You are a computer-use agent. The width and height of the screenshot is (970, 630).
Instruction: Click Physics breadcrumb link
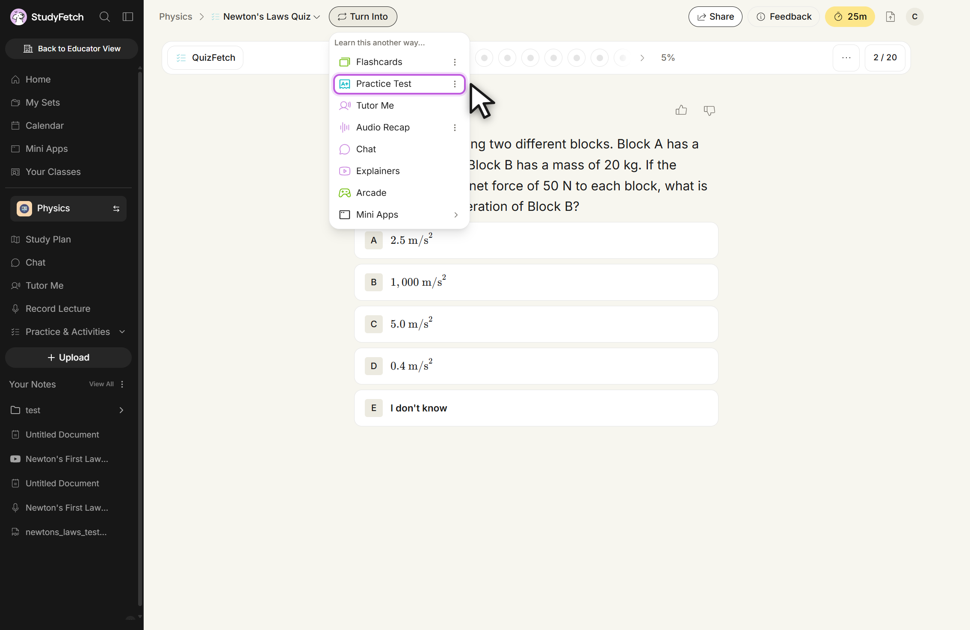pos(175,17)
